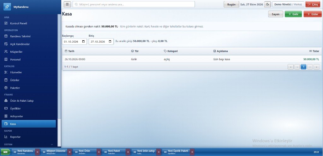Open Müşteriler menu entry
This screenshot has width=323, height=156.
click(x=29, y=51)
